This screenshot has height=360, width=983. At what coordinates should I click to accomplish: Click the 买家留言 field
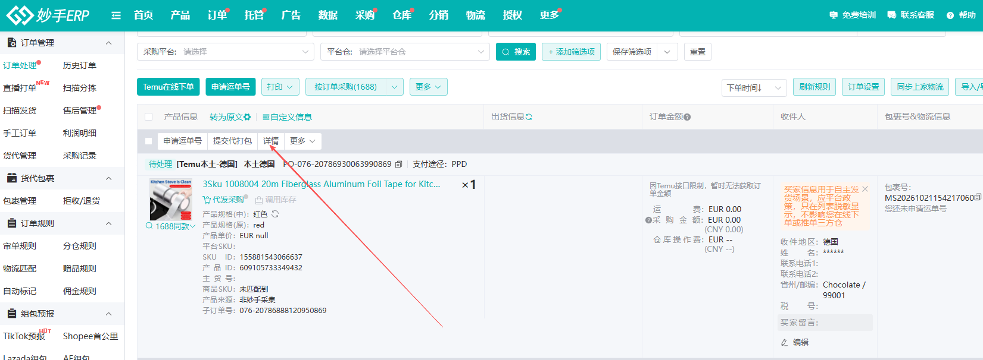click(x=825, y=323)
